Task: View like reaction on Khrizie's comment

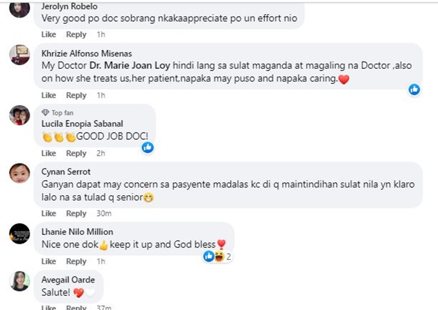Action: pyautogui.click(x=414, y=90)
